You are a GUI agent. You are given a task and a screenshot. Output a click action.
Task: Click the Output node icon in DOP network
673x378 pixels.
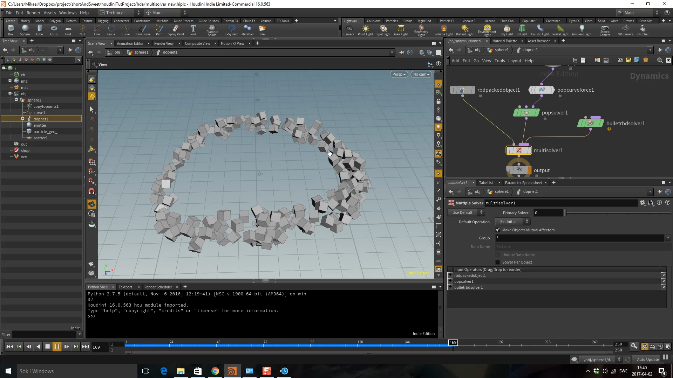[519, 170]
